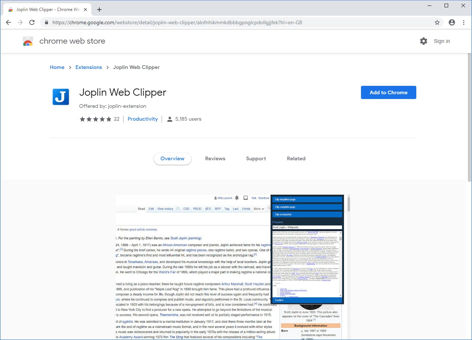
Task: Click the extension preview screenshot
Action: point(233,267)
